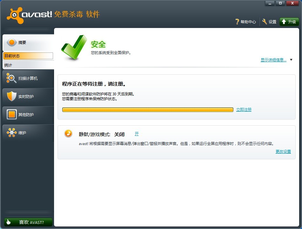Click the Settings wrench icon
This screenshot has height=229, width=302.
(x=264, y=22)
